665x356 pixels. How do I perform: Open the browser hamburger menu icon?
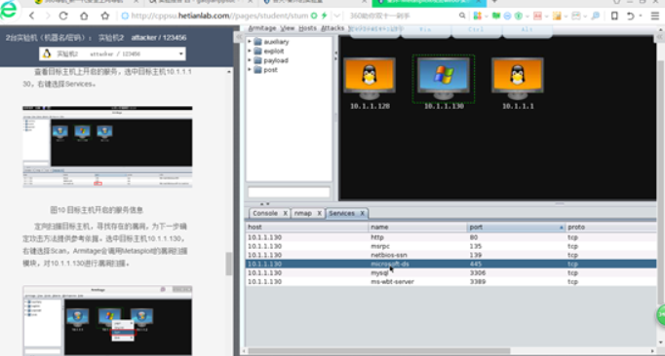coord(655,17)
